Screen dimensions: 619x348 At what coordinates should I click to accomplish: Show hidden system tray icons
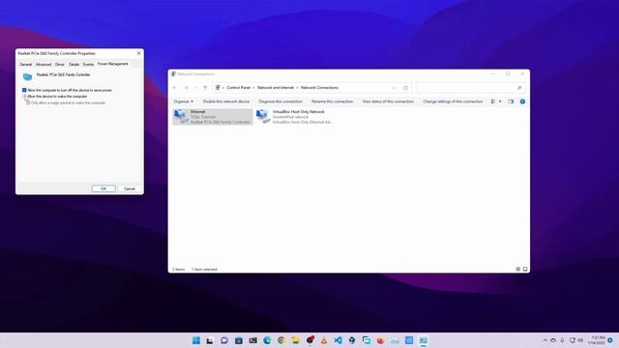click(545, 340)
